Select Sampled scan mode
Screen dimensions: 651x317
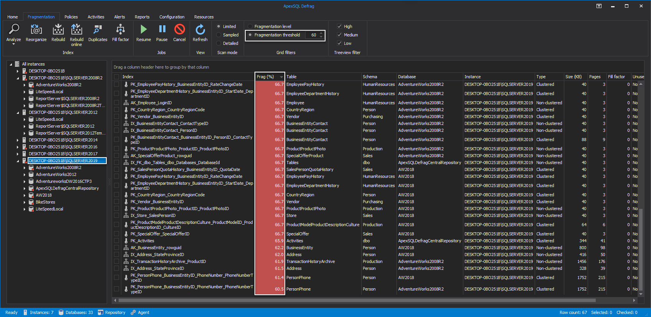pos(219,35)
